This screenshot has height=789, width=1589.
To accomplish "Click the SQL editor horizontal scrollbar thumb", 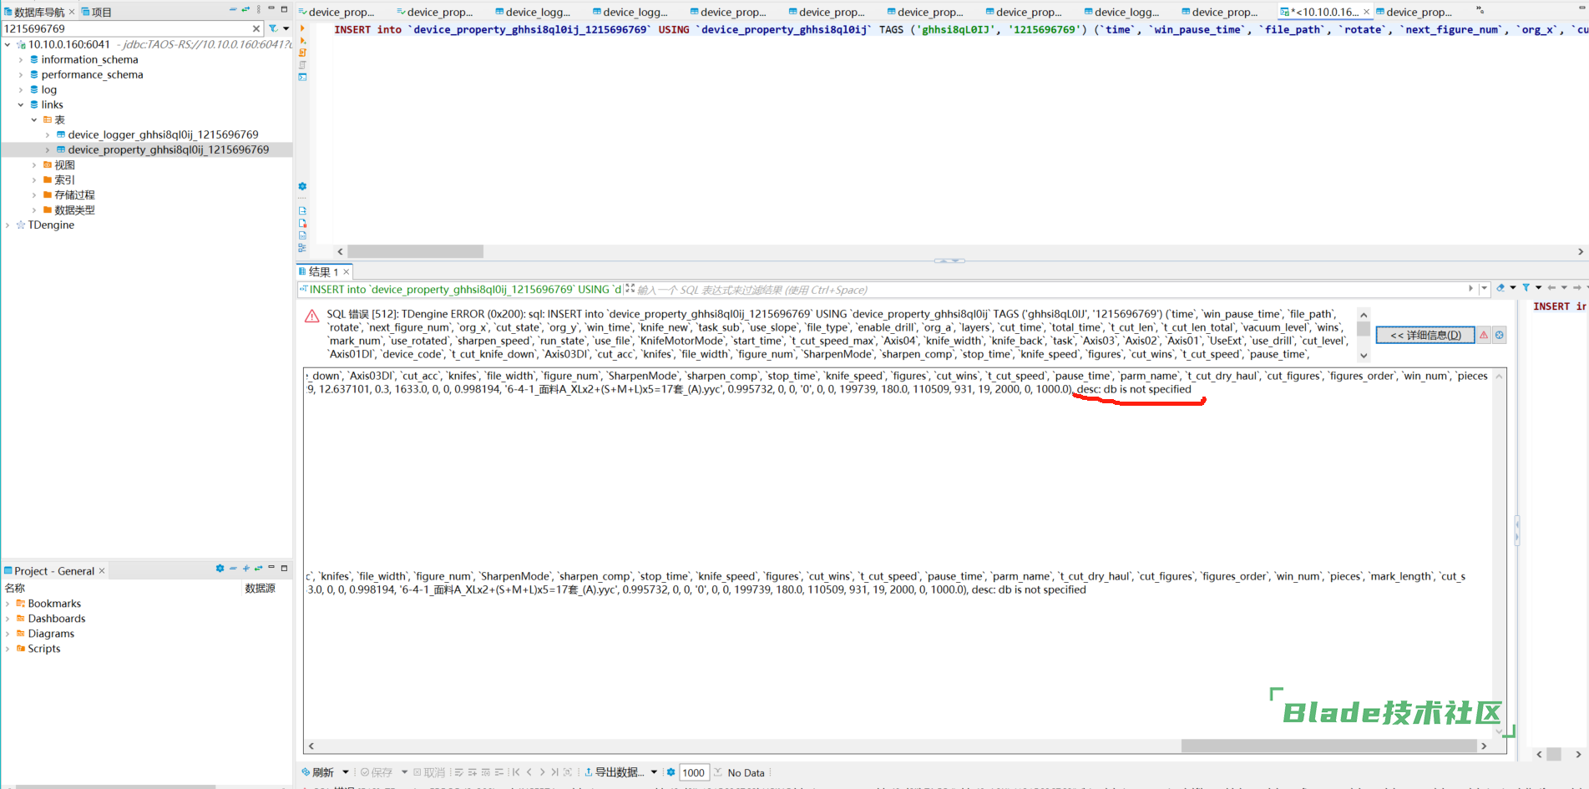I will click(415, 251).
